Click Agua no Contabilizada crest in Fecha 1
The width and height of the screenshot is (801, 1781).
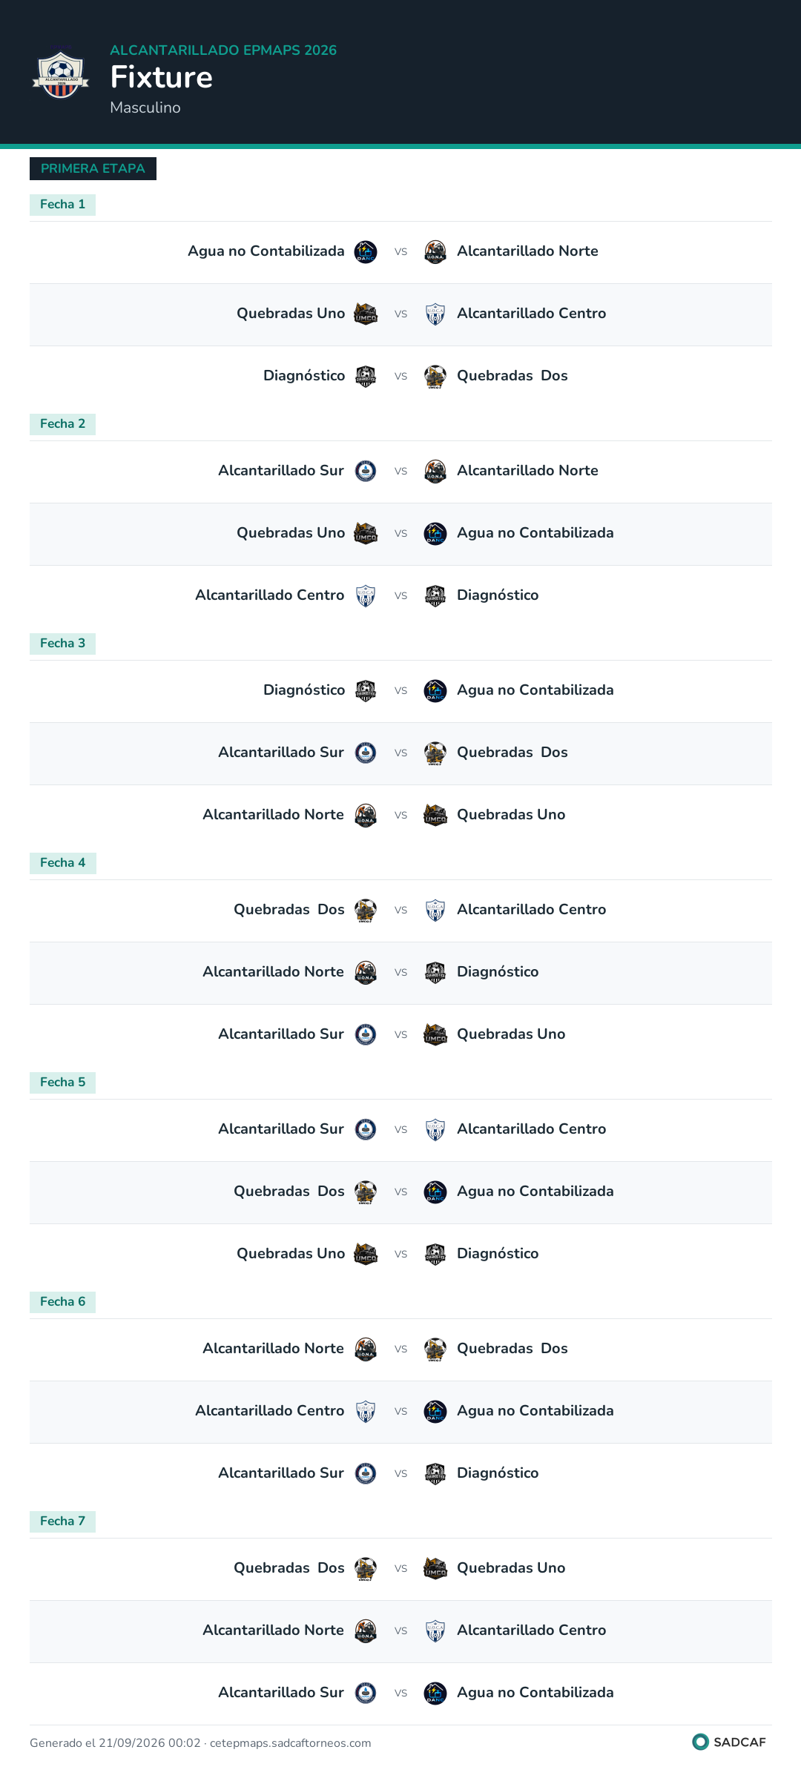click(366, 252)
